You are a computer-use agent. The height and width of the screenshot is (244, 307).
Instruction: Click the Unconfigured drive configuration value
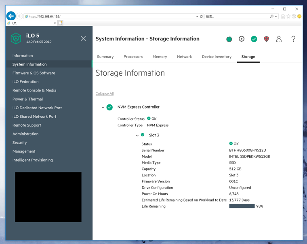[x=240, y=187]
